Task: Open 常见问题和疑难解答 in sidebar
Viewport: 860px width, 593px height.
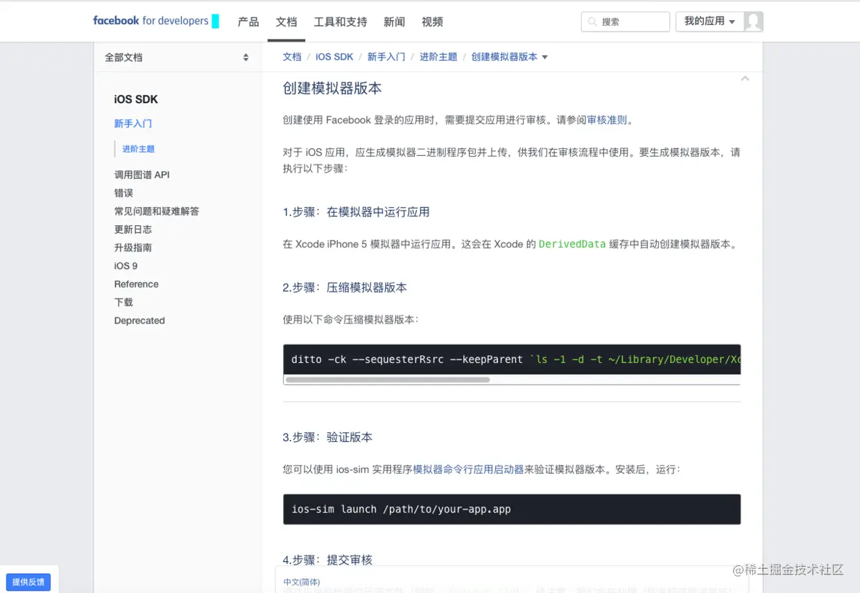Action: pos(157,211)
